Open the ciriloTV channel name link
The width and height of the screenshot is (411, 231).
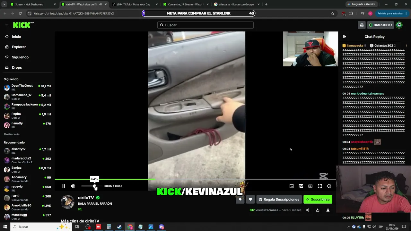point(86,198)
